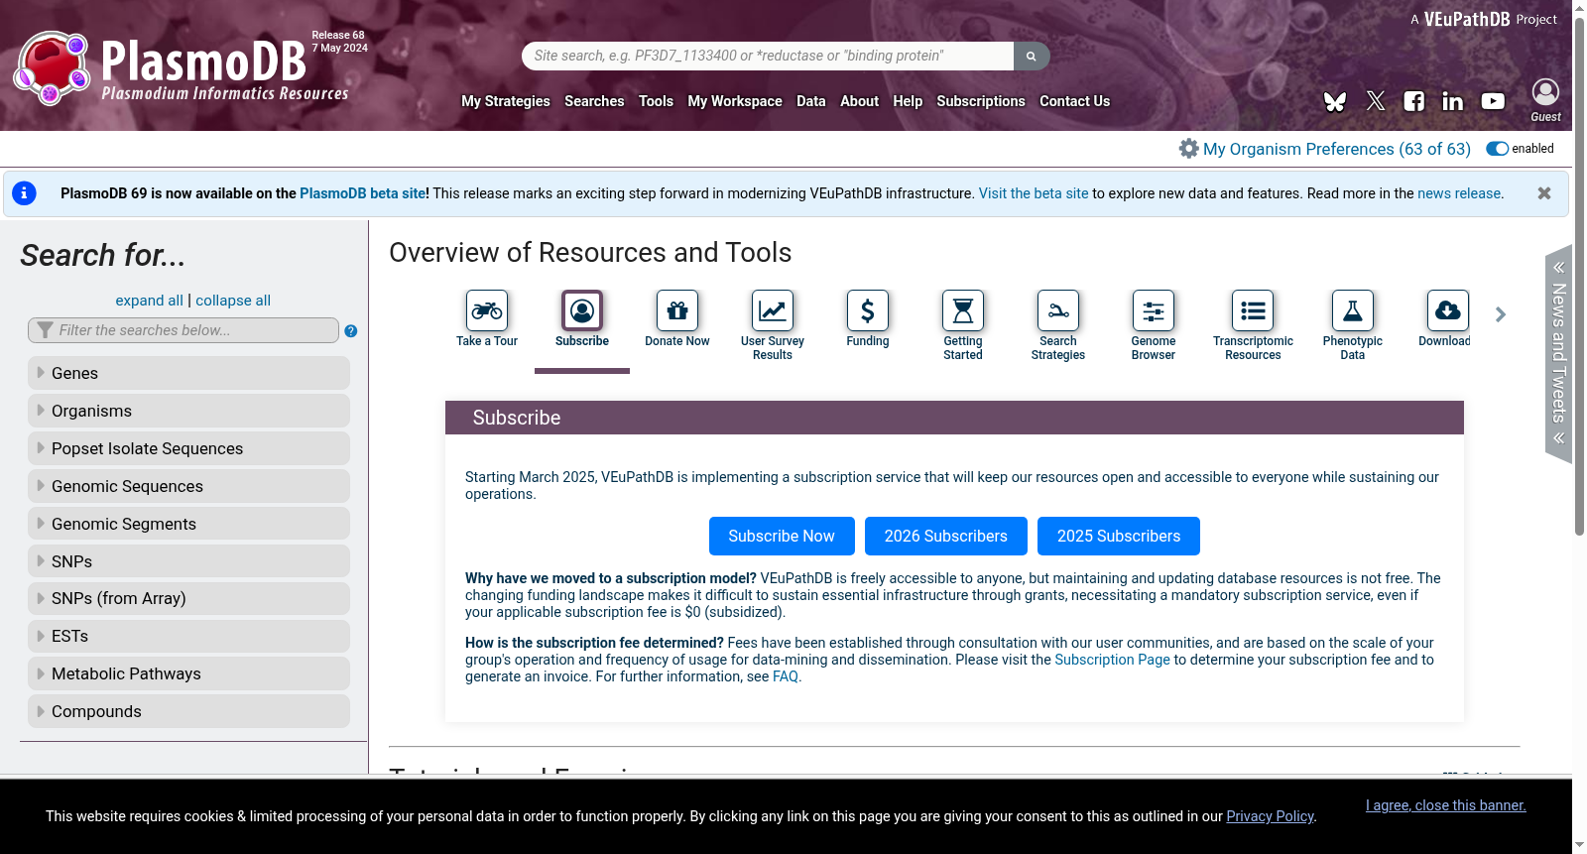Select the Subscribe icon tile
1587x854 pixels.
point(582,310)
